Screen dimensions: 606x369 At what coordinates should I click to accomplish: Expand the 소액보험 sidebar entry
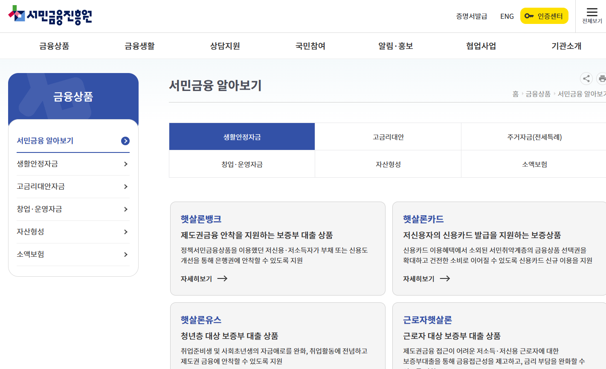coord(72,254)
